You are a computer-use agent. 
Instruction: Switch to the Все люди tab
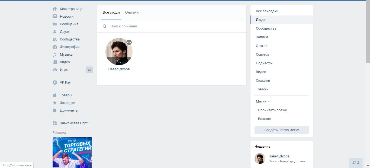click(x=111, y=12)
